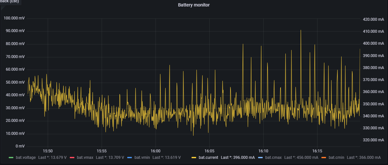Toggle the bat.cmin legend entry
Image resolution: width=388 pixels, height=165 pixels.
(336, 158)
